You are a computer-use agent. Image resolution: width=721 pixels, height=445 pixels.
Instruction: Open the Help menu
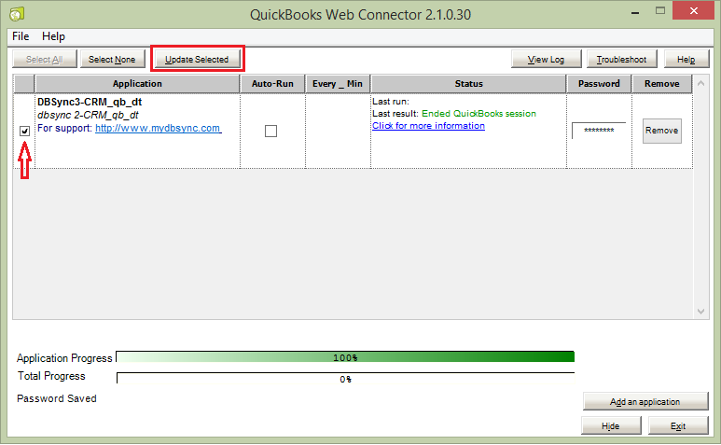(53, 36)
